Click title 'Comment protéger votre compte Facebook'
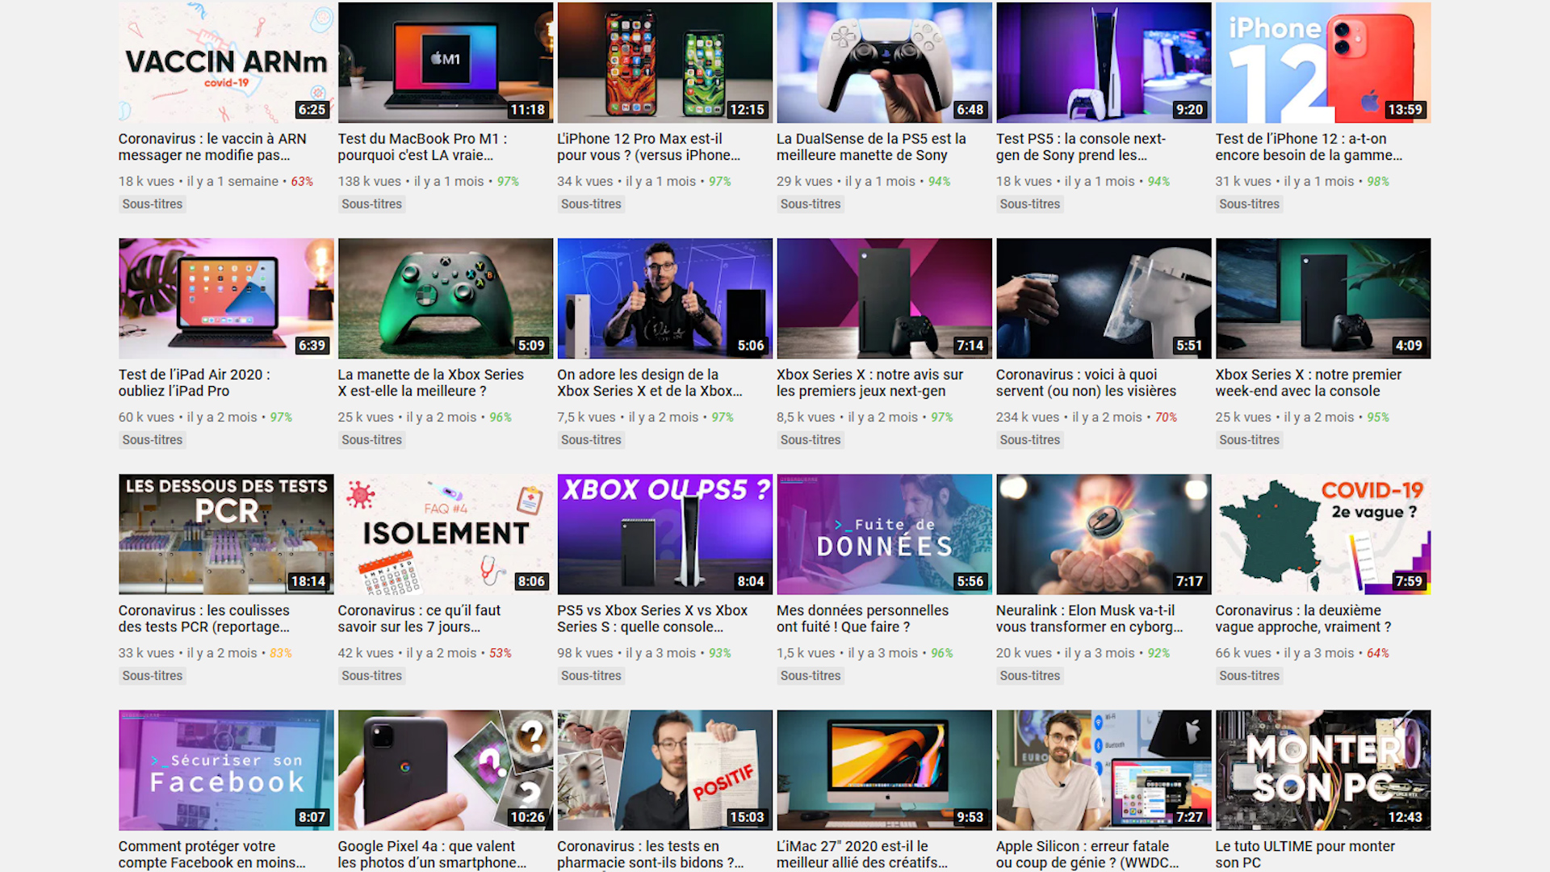 pyautogui.click(x=212, y=854)
